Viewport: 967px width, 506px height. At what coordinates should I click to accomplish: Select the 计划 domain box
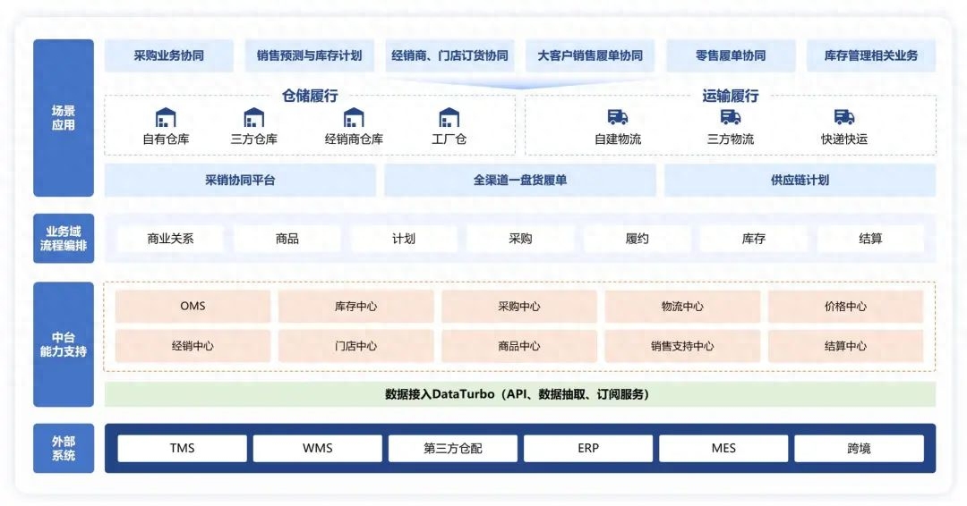(x=403, y=238)
